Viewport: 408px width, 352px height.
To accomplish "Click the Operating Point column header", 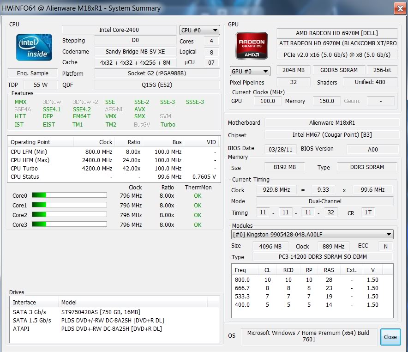I will pyautogui.click(x=41, y=142).
